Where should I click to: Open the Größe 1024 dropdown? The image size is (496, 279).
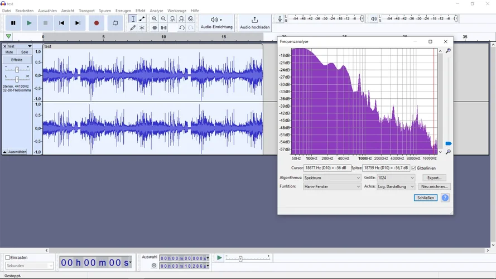(396, 178)
